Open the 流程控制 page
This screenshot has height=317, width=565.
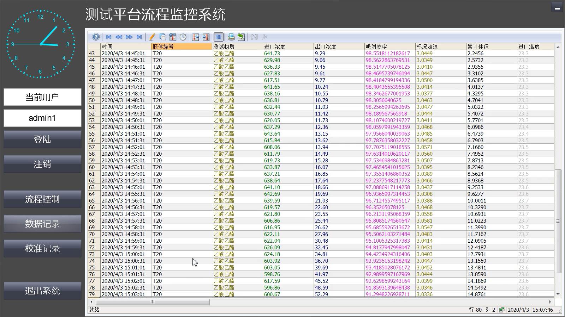click(x=42, y=199)
